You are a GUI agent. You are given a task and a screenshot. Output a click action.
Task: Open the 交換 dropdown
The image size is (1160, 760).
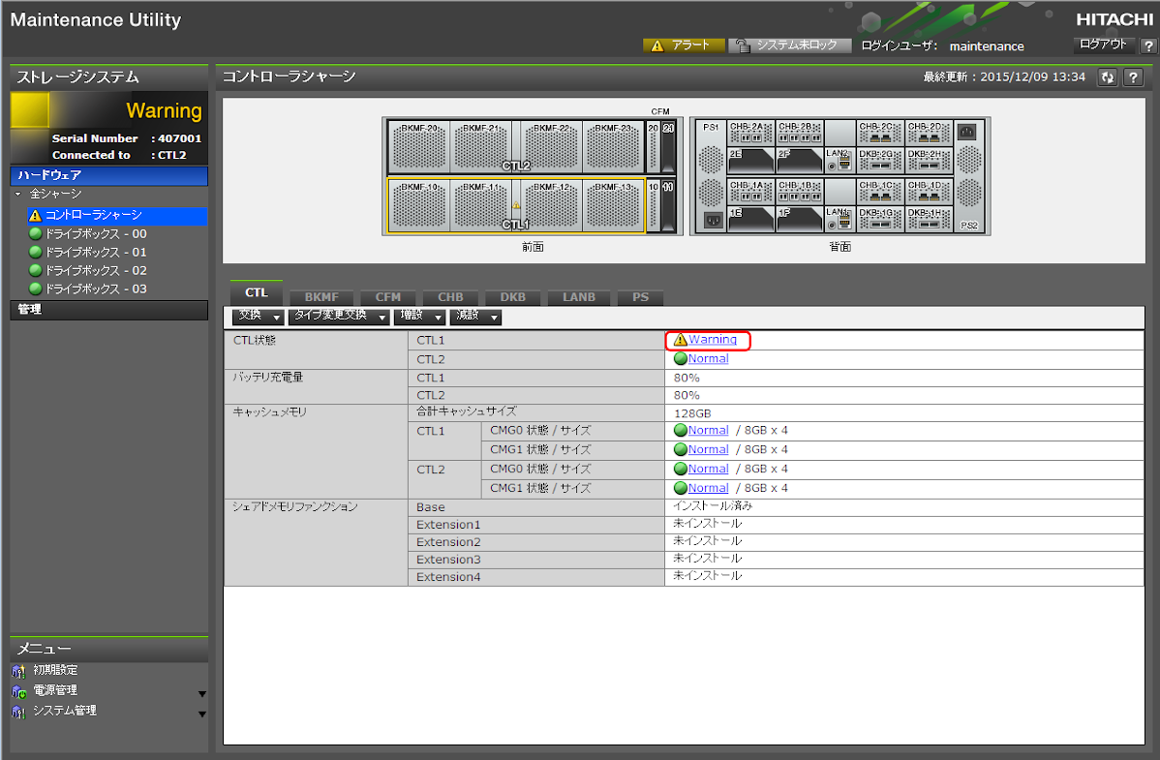259,317
